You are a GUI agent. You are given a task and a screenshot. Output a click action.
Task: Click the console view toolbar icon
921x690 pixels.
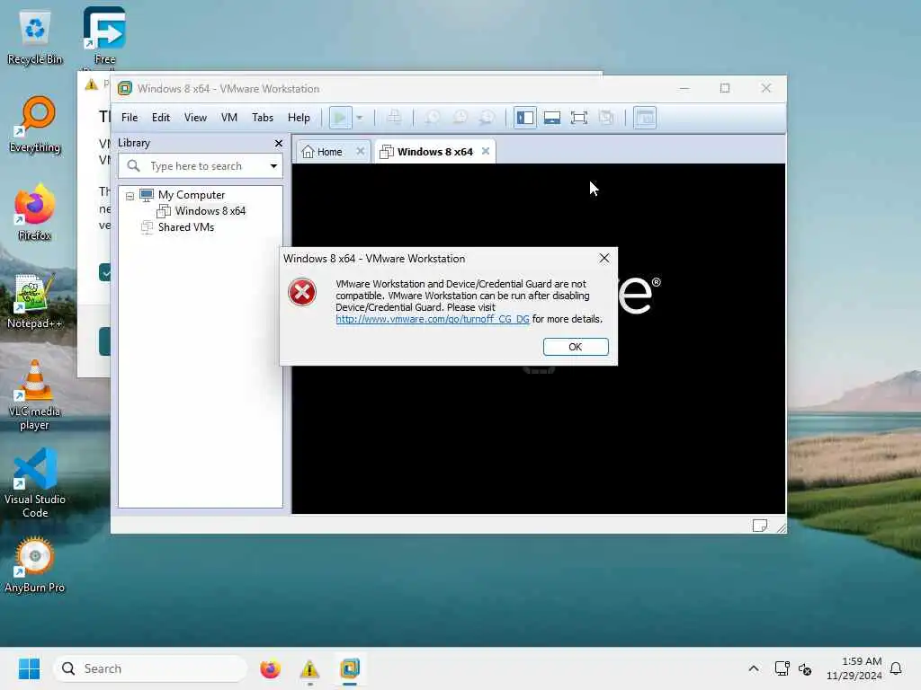(x=644, y=118)
